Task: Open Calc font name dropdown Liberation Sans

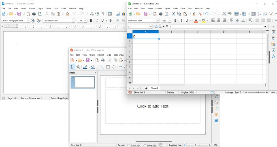Action: [x=158, y=21]
